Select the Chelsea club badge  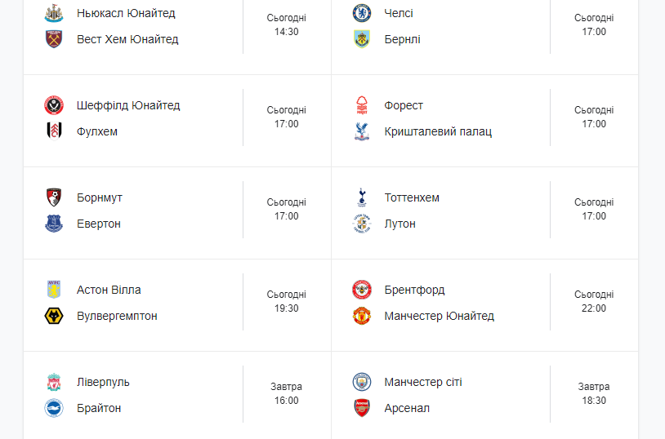[362, 13]
